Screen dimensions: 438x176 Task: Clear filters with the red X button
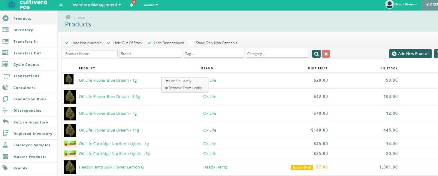tap(326, 54)
